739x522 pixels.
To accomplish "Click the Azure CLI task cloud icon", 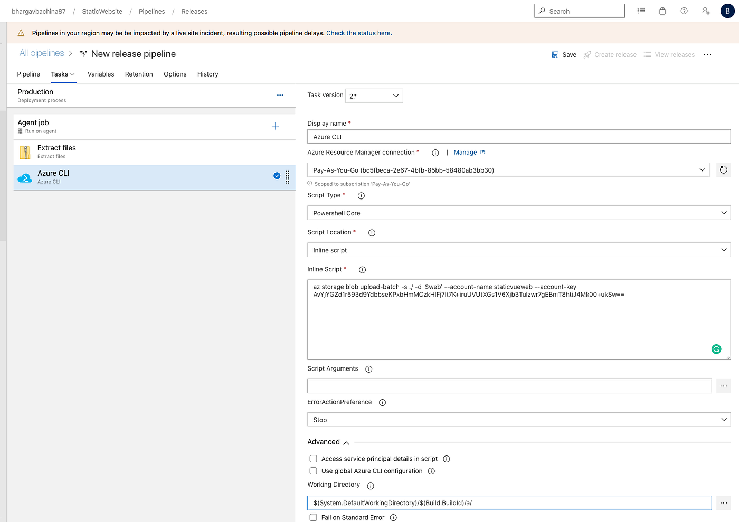I will 24,177.
